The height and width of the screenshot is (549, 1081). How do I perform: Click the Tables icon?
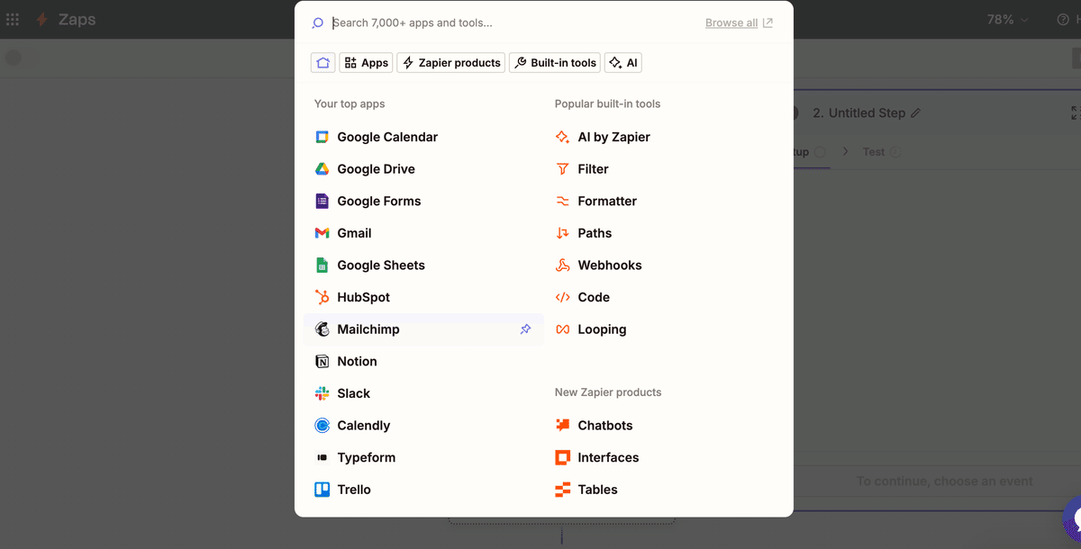562,490
